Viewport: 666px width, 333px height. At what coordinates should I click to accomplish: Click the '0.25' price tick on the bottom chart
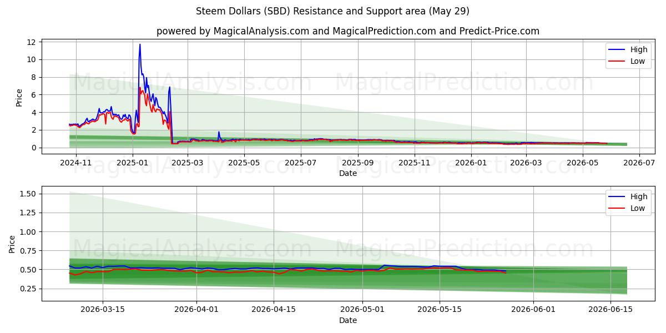[28, 289]
